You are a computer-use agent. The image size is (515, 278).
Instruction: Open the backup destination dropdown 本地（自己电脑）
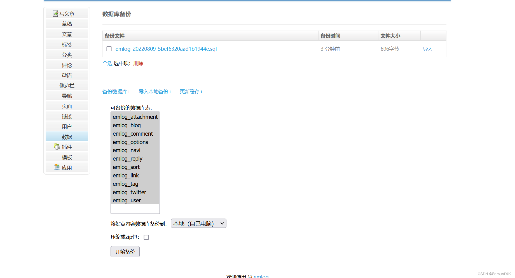pos(198,223)
